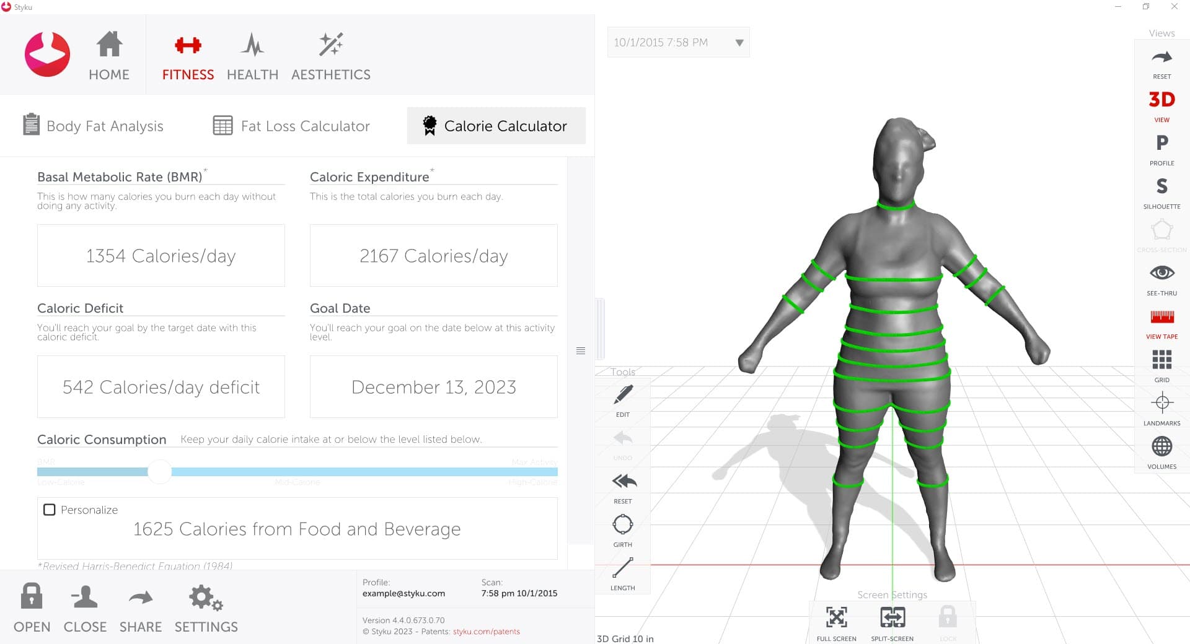The image size is (1190, 644).
Task: Select the EDIT pencil tool
Action: [x=623, y=401]
